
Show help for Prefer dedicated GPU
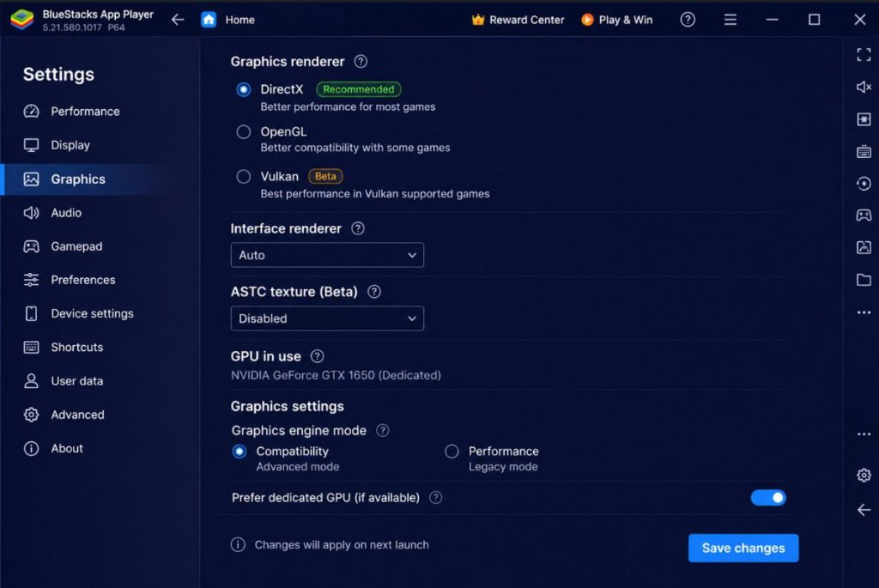(x=435, y=498)
